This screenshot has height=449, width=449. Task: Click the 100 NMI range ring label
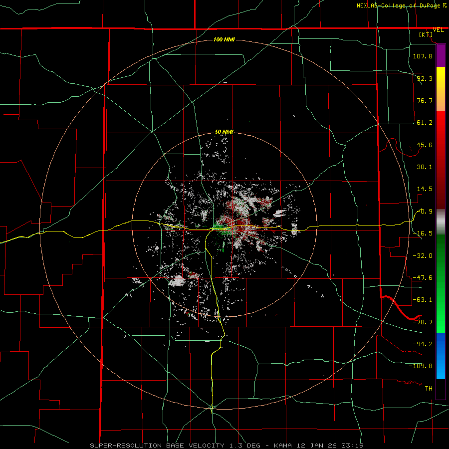[x=224, y=39]
